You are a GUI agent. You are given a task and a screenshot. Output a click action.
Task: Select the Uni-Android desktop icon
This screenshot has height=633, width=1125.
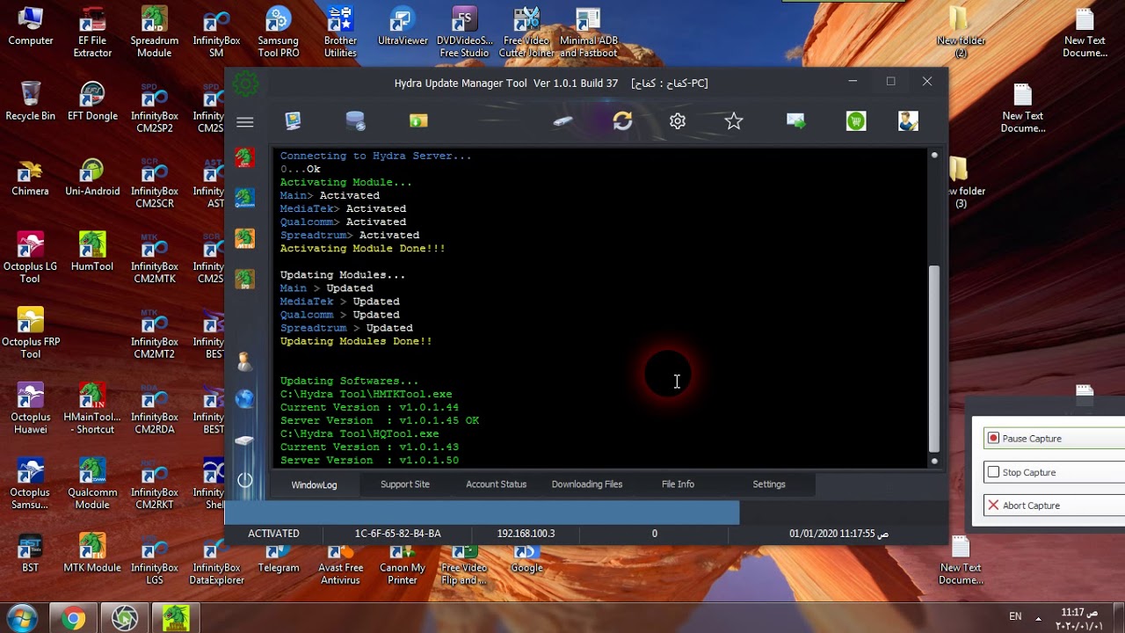coord(92,177)
